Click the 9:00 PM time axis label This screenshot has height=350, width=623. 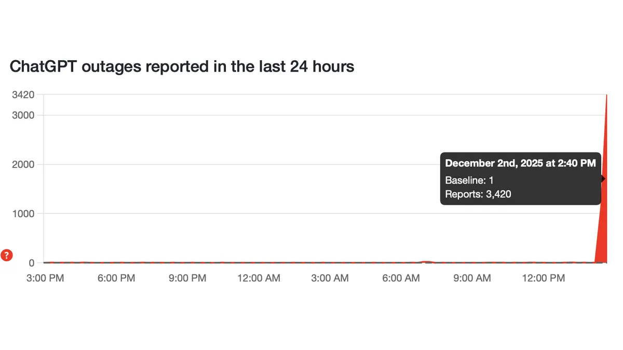pos(187,278)
